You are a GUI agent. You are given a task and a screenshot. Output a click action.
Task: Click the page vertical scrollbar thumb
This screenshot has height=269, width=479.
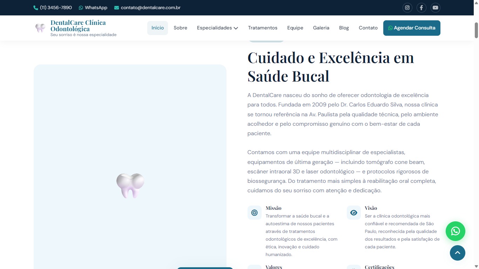(476, 30)
